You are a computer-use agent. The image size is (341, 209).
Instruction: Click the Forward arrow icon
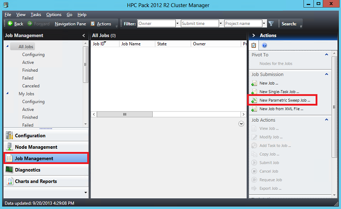[30, 24]
